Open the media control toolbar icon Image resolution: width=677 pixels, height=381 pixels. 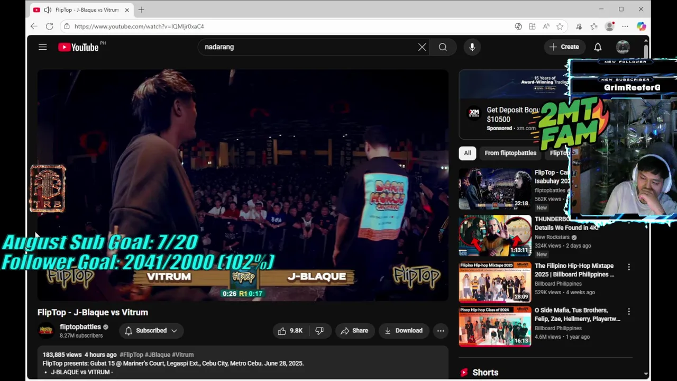tap(579, 26)
